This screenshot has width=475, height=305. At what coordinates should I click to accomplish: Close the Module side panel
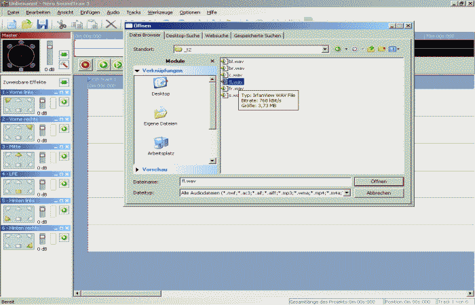(212, 61)
